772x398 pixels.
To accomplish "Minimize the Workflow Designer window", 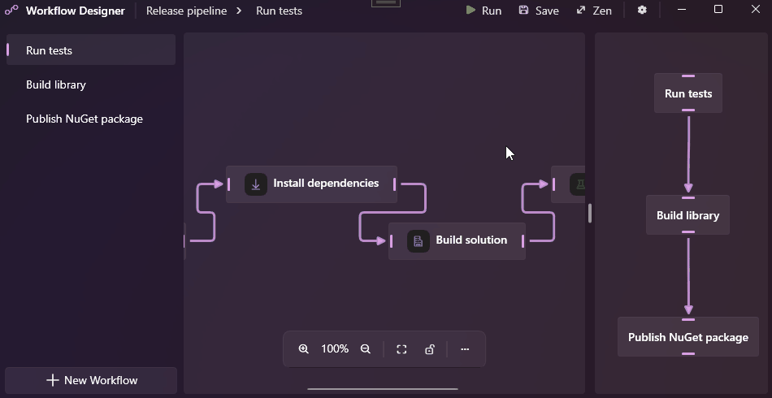I will pyautogui.click(x=682, y=10).
